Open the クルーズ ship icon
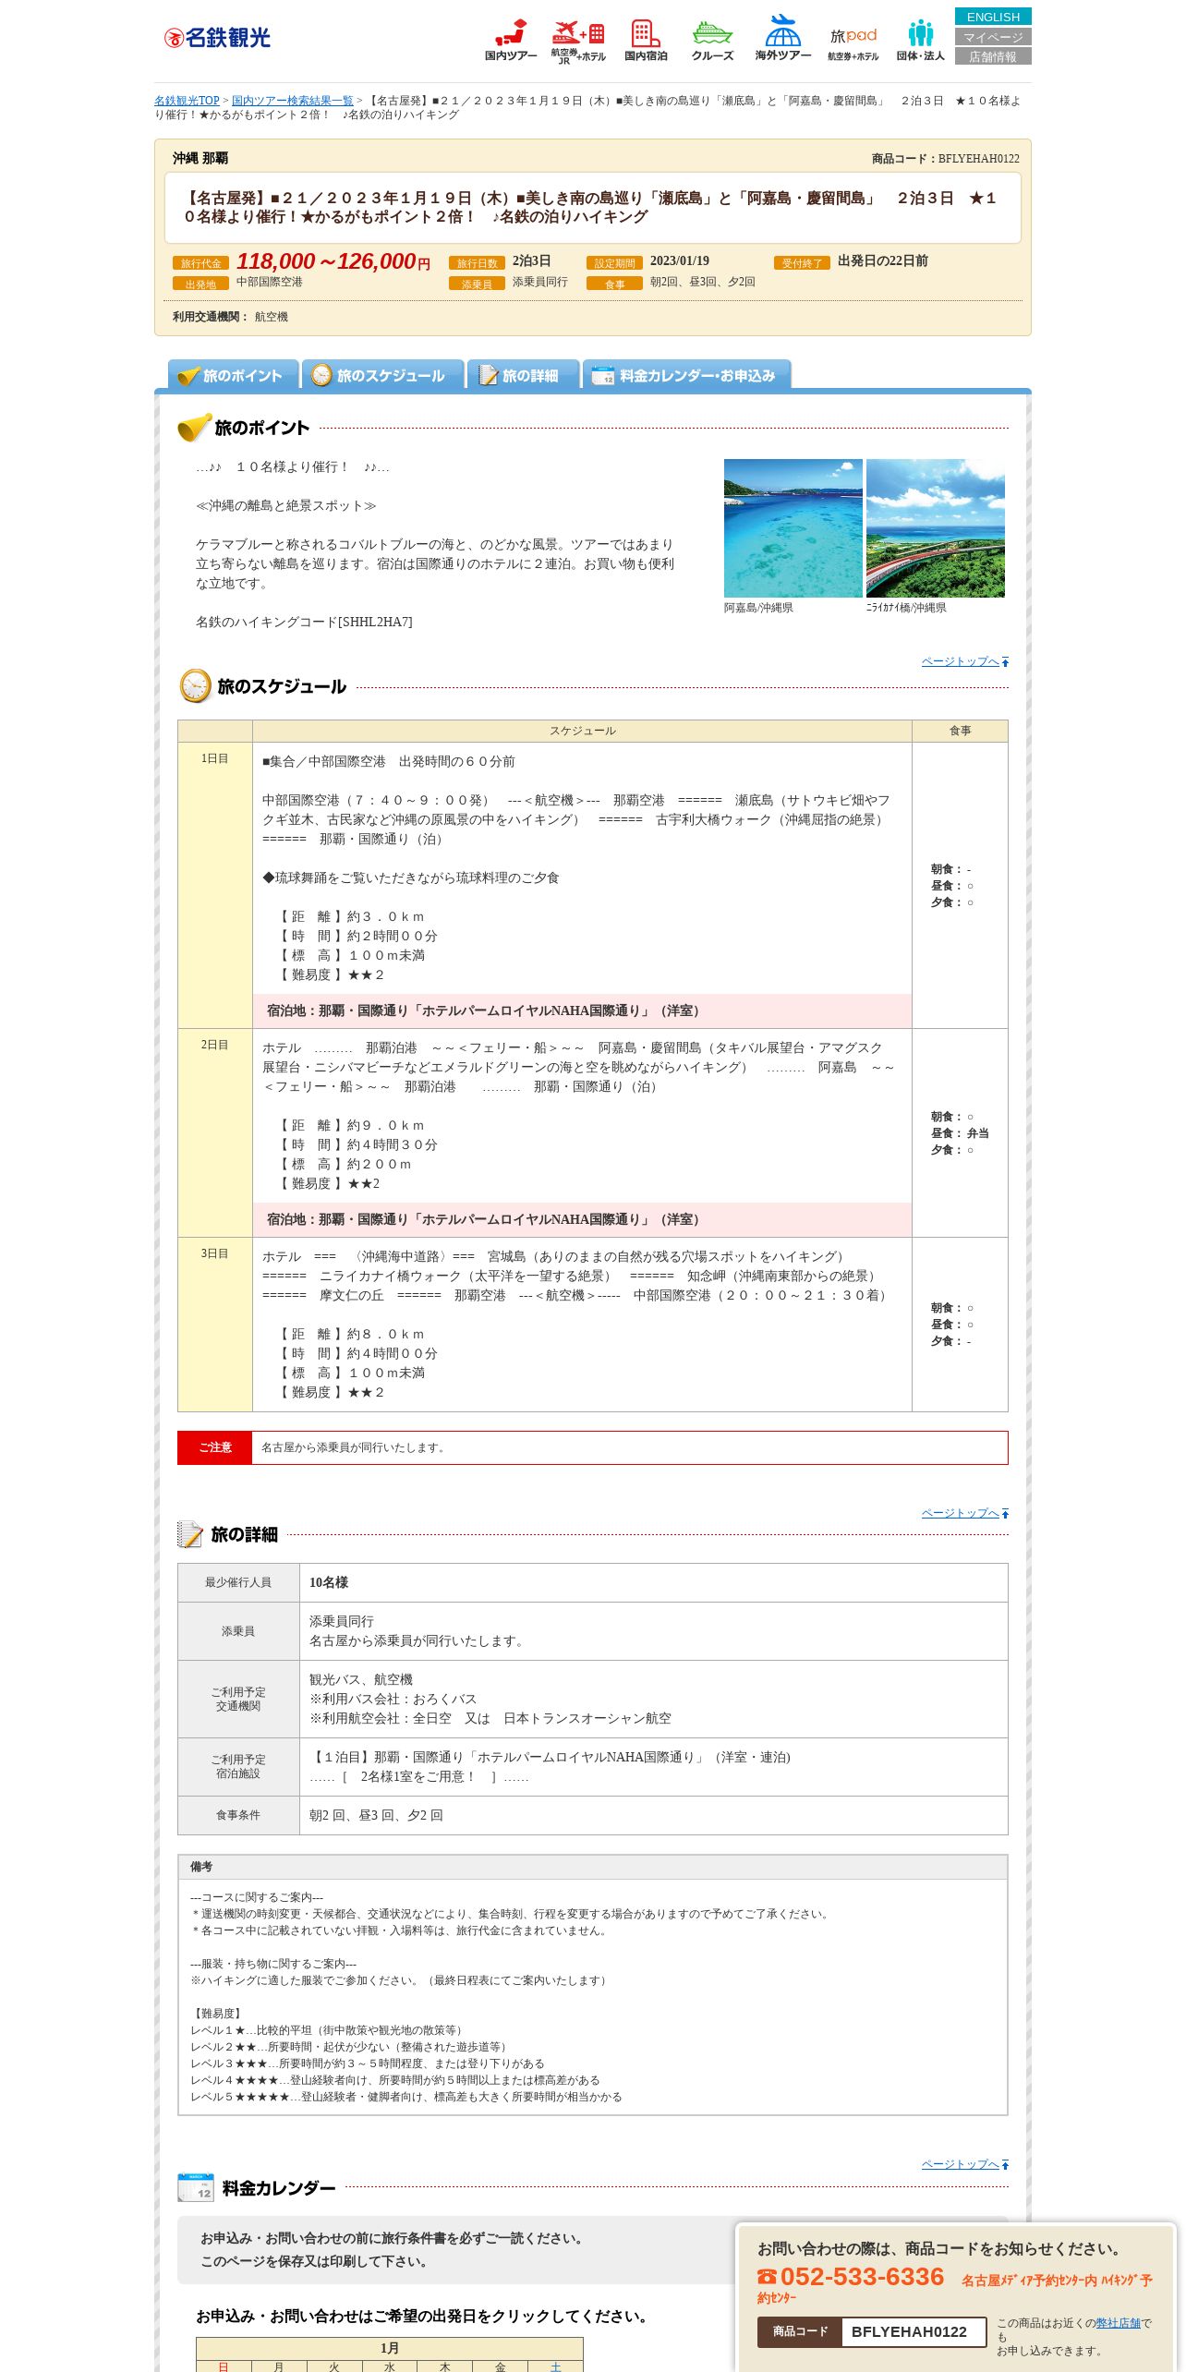1186x2372 pixels. click(712, 42)
